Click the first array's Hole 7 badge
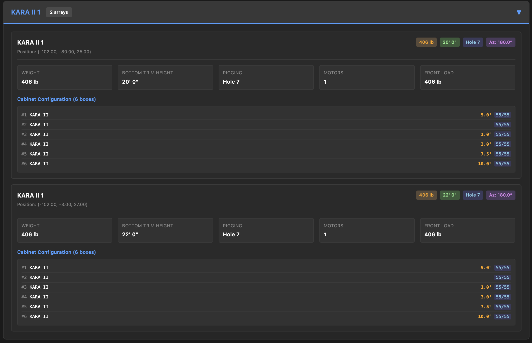This screenshot has width=532, height=343. click(473, 42)
